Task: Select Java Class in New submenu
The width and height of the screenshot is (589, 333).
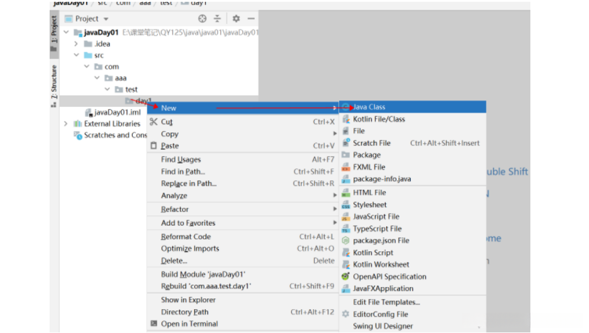Action: coord(413,107)
